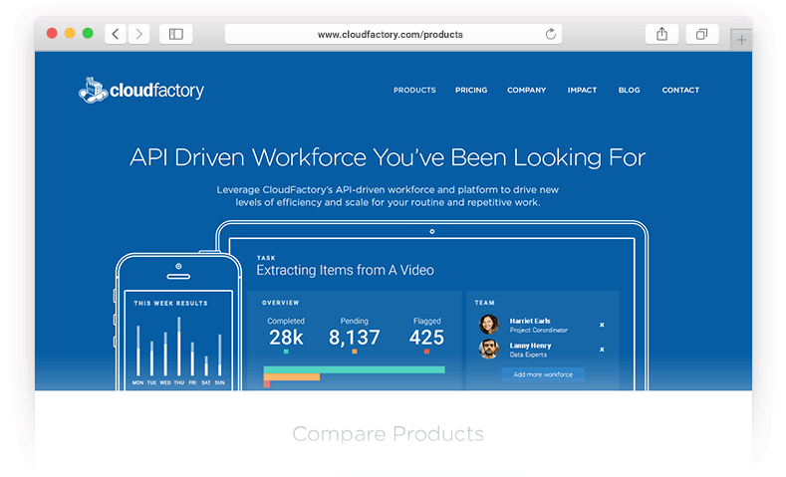Click the API Driven Workforce headline
The image size is (786, 477).
coord(388,157)
